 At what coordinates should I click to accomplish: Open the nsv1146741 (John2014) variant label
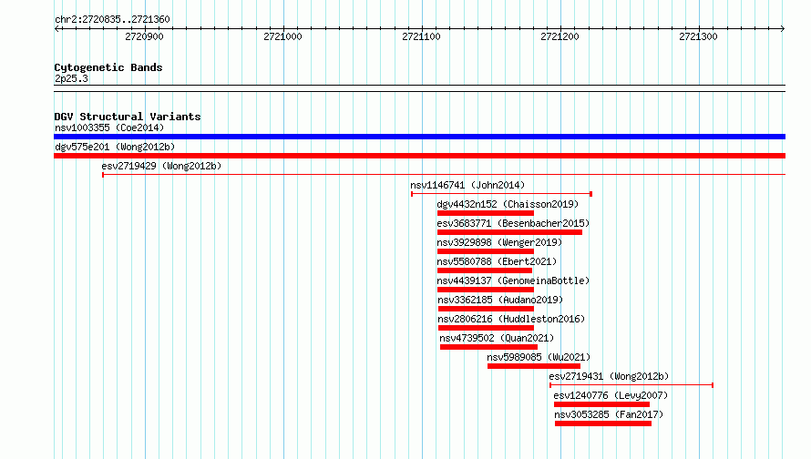point(467,185)
